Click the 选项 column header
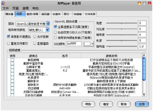 65,56
